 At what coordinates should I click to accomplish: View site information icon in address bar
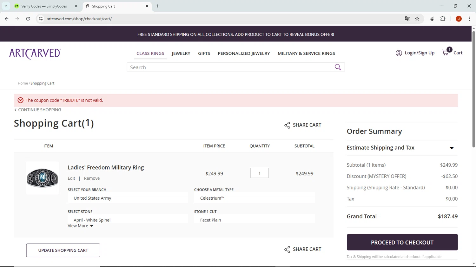[x=41, y=19]
